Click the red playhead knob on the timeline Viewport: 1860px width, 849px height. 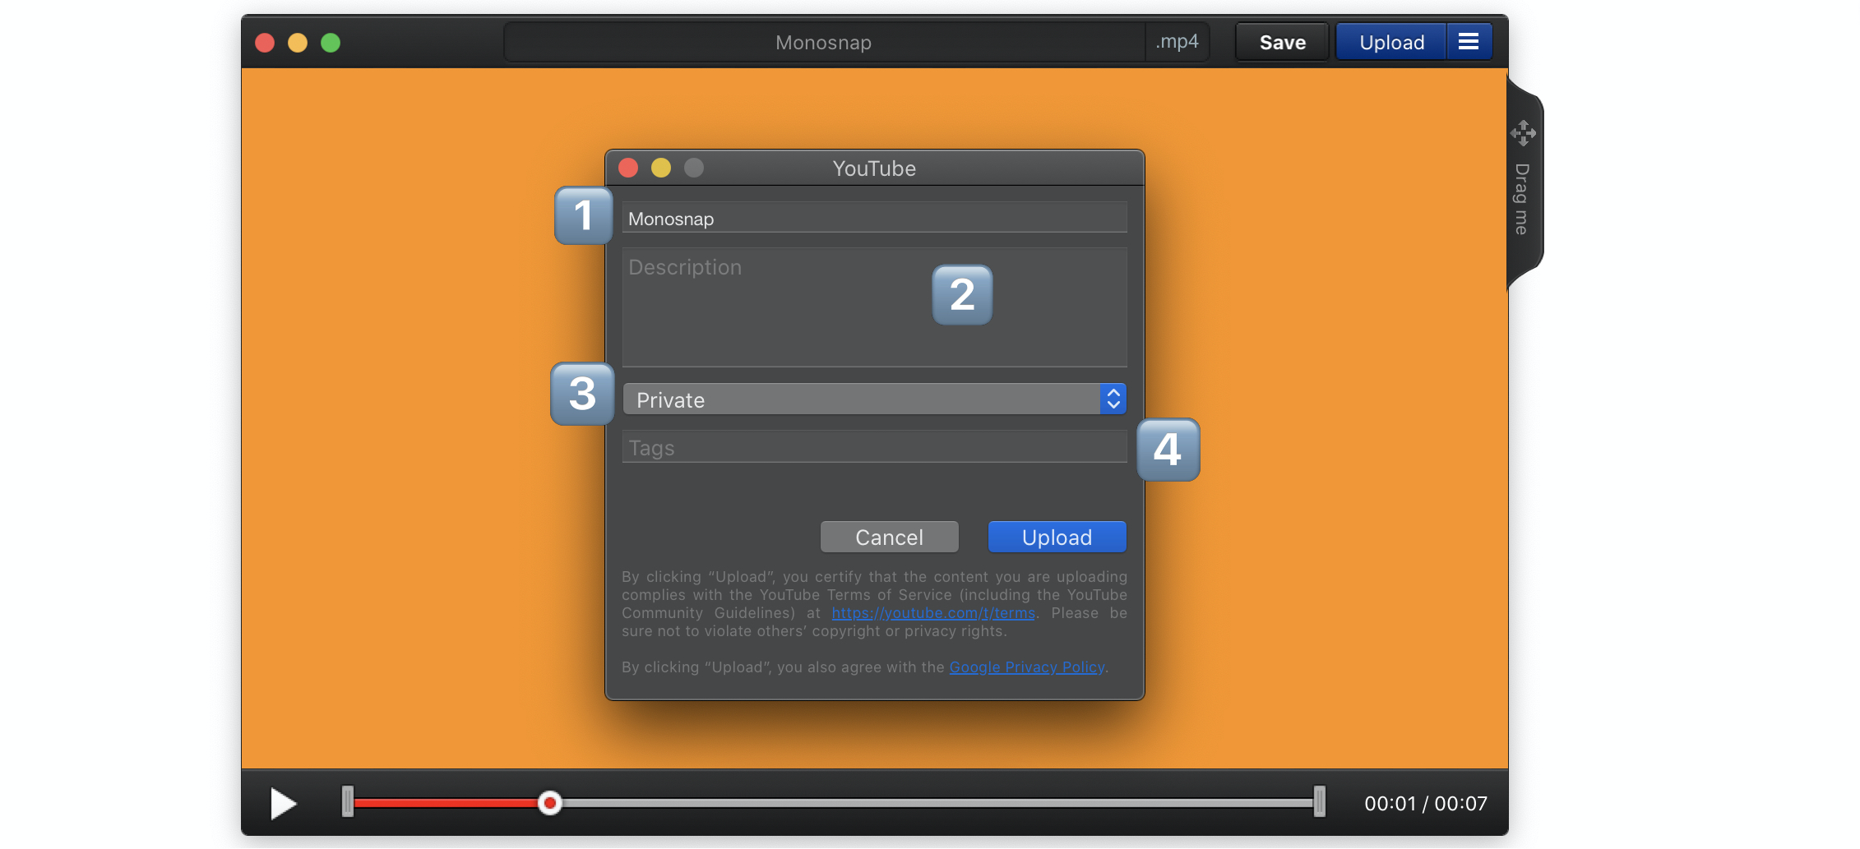(550, 803)
